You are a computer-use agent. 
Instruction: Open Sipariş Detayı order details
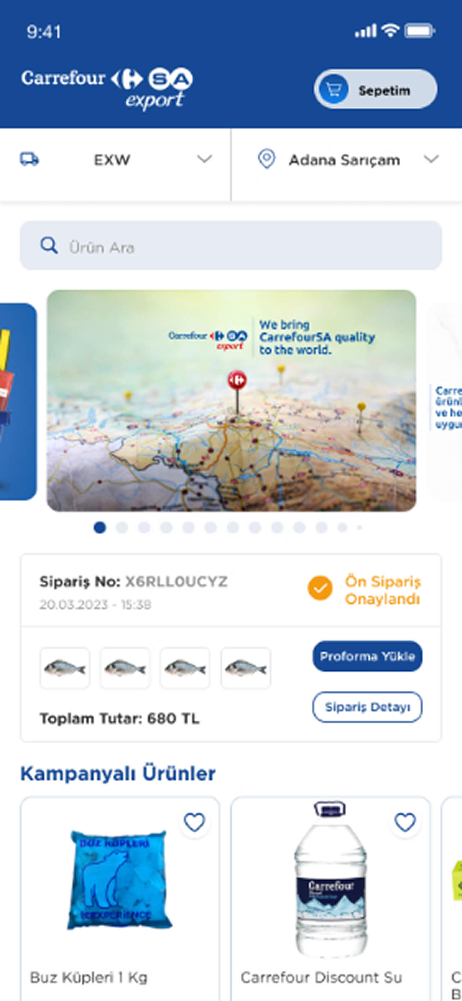(367, 707)
